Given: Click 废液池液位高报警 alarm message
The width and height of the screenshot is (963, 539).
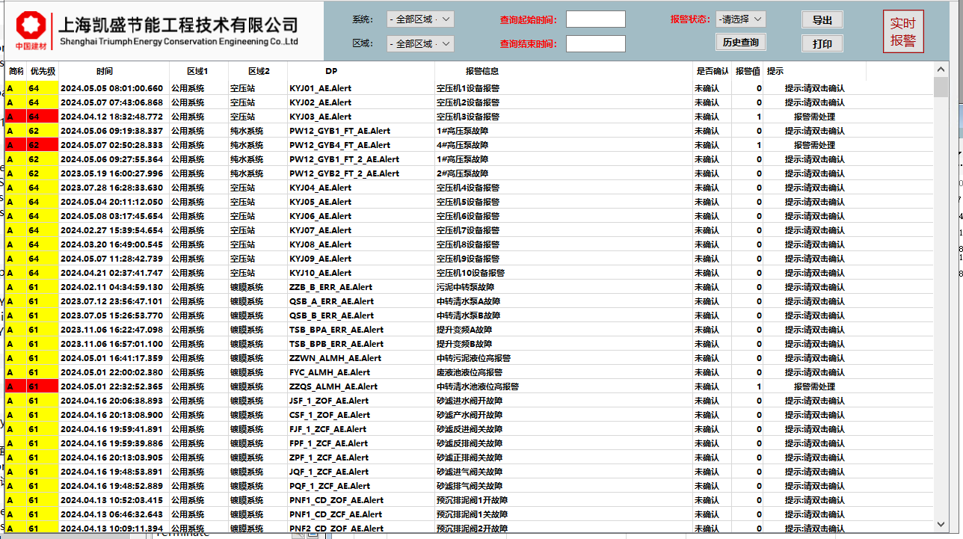Looking at the screenshot, I should pos(470,372).
